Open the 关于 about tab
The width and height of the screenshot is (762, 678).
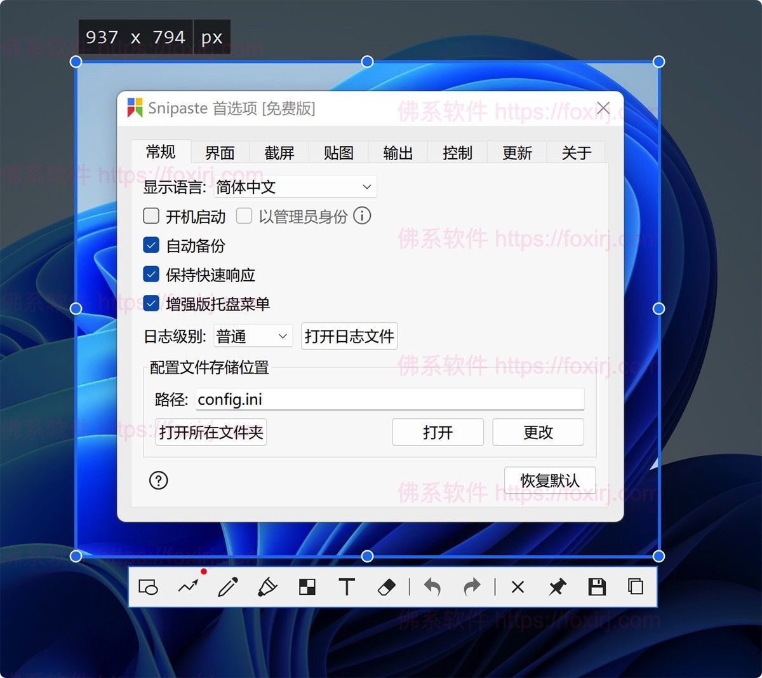click(x=576, y=153)
